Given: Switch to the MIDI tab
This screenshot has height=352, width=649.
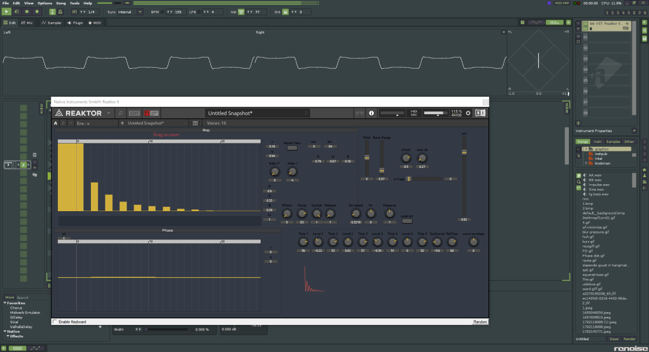Looking at the screenshot, I should pyautogui.click(x=95, y=23).
